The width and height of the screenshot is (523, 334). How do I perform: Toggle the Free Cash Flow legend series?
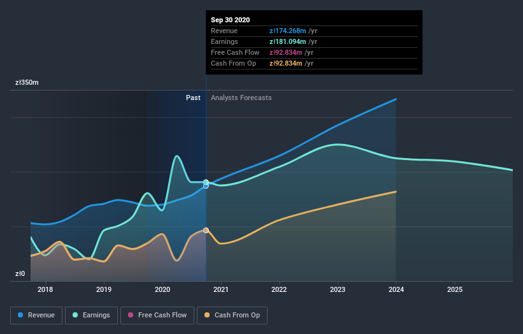tap(157, 316)
